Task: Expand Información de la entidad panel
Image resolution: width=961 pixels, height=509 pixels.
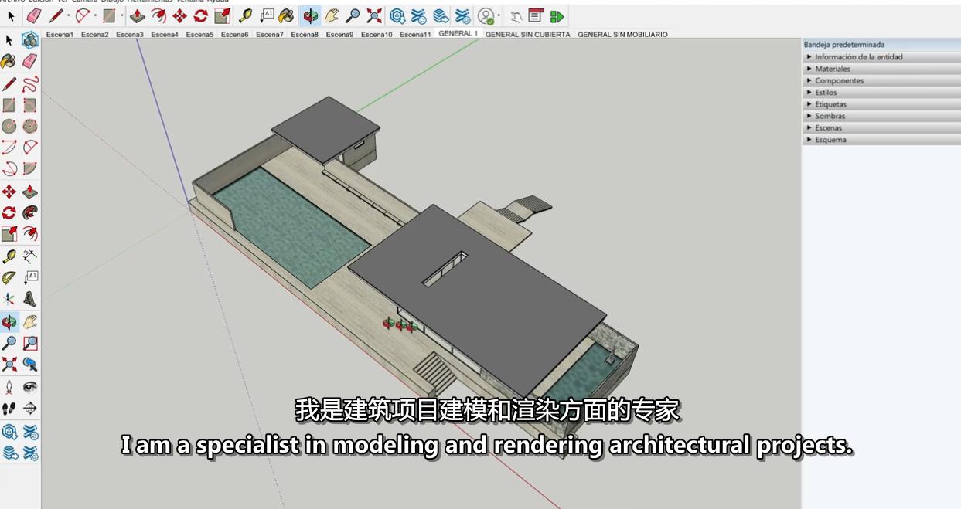Action: click(x=881, y=57)
